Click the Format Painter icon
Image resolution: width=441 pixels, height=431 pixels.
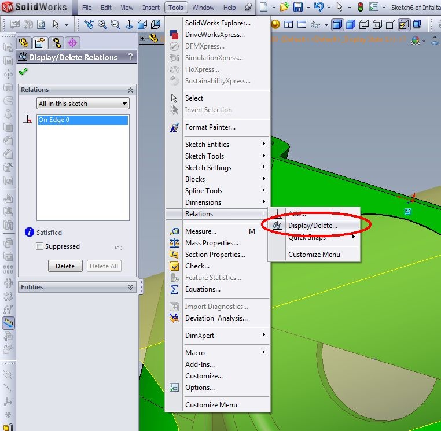(174, 127)
